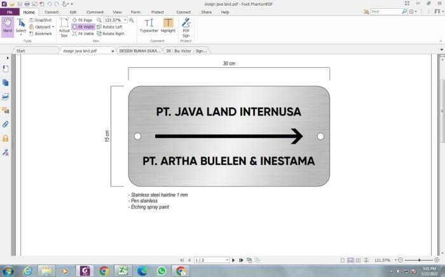This screenshot has width=445, height=277.
Task: Switch to DESIGN RUMAH DUKA document tab
Action: point(139,51)
